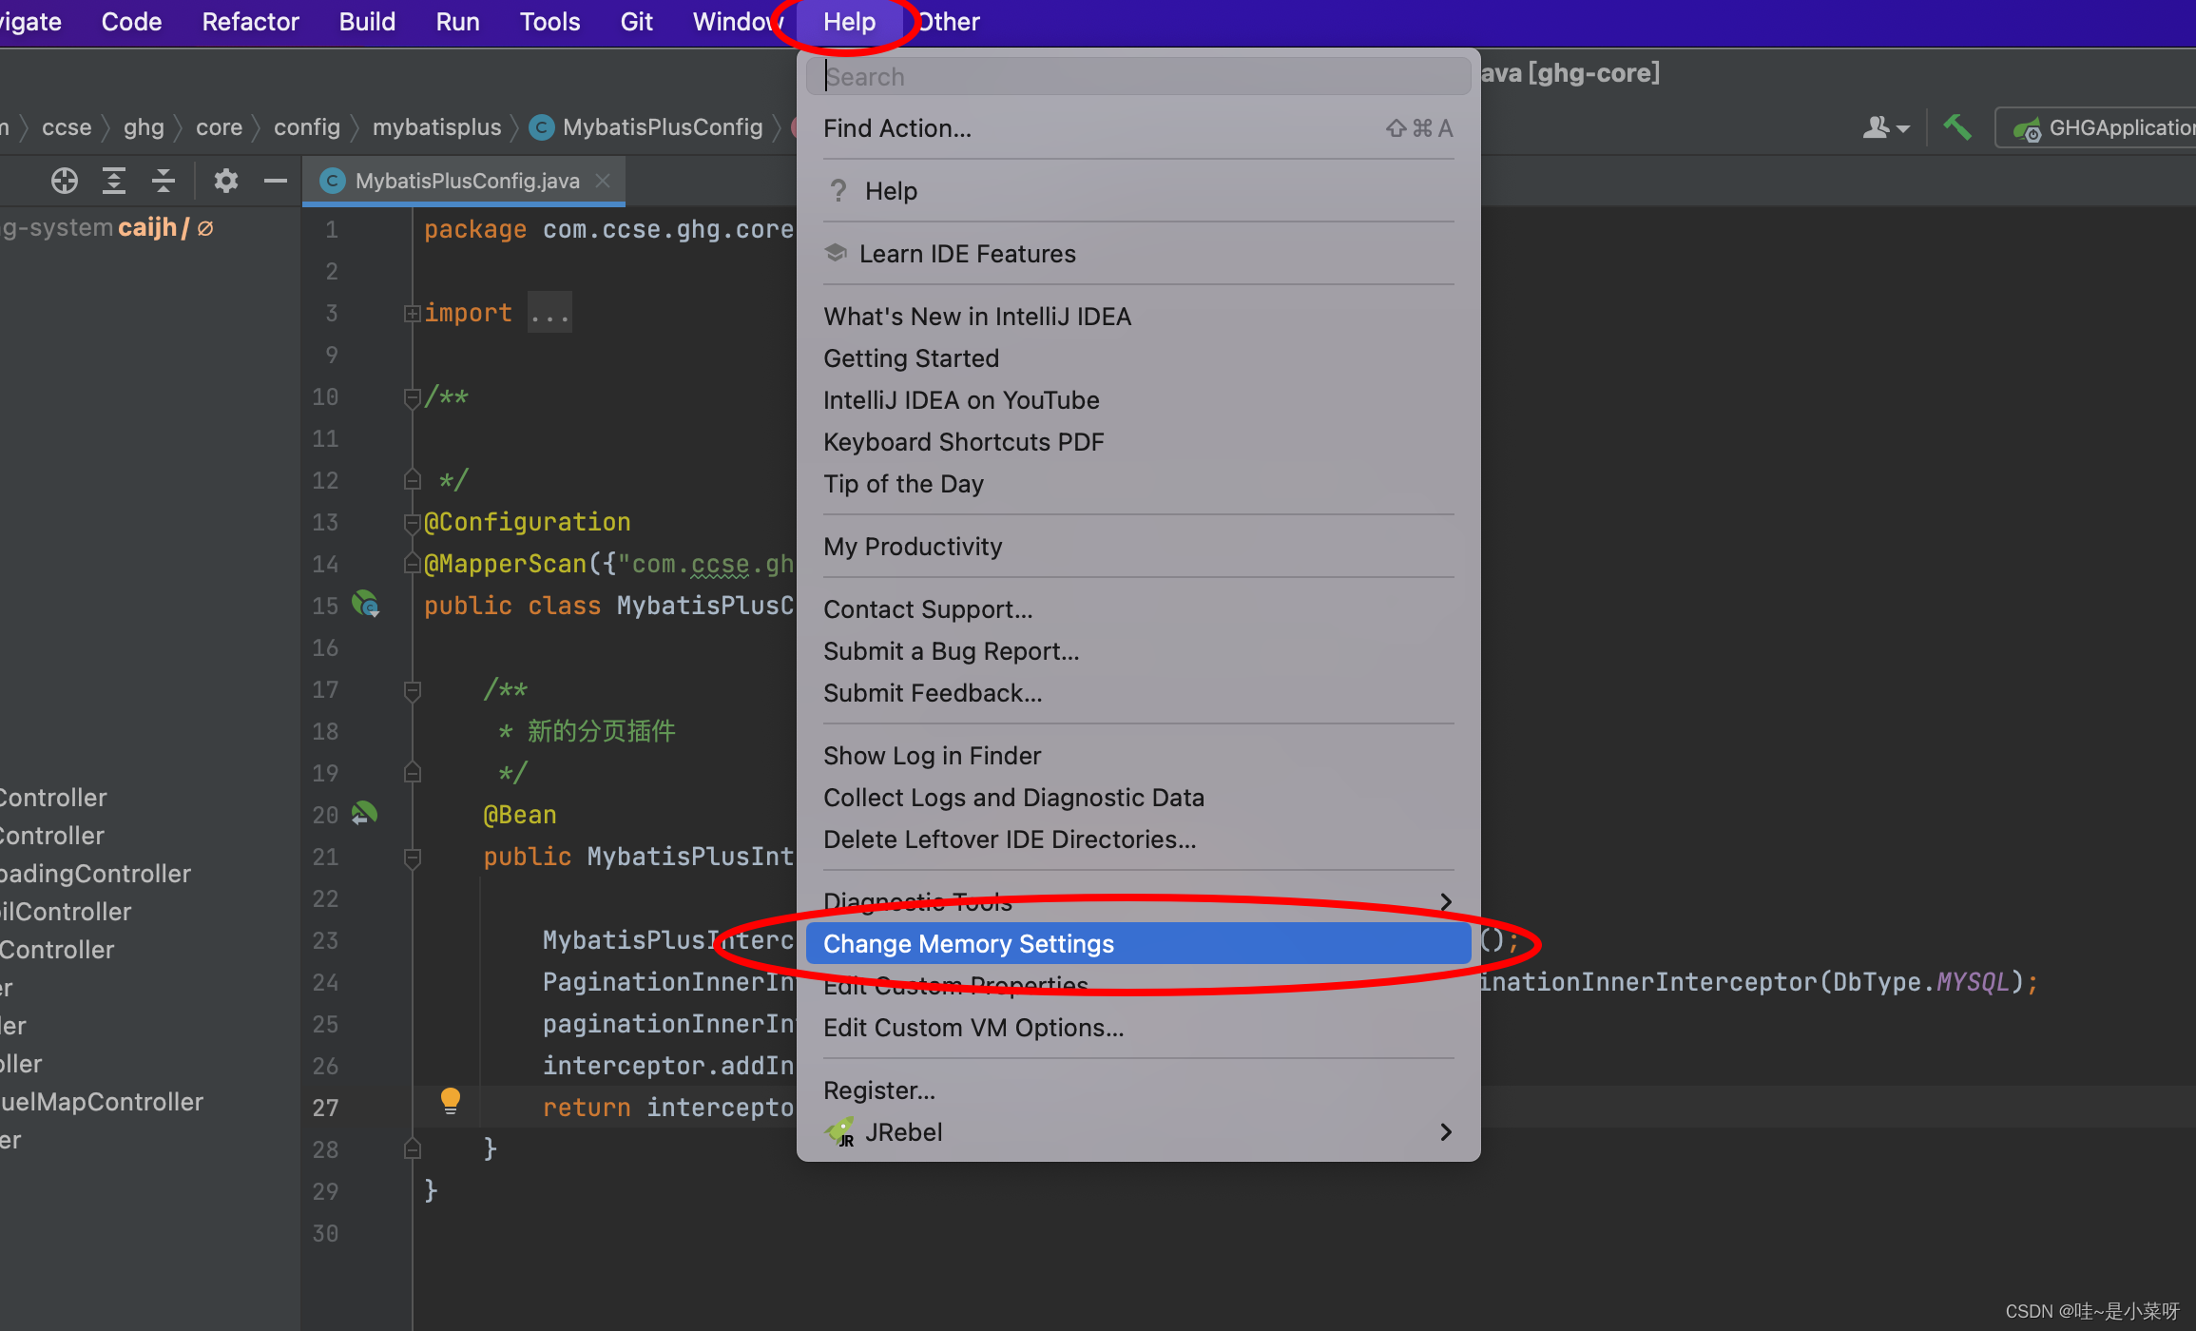Click the Help menu search field
The height and width of the screenshot is (1331, 2196).
click(1138, 76)
